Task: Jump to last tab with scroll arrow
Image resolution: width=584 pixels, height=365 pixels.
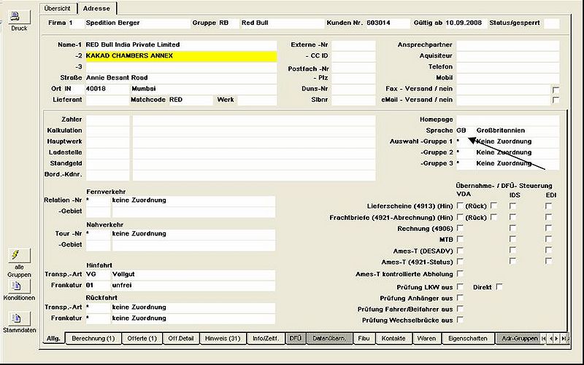Action: (x=564, y=339)
